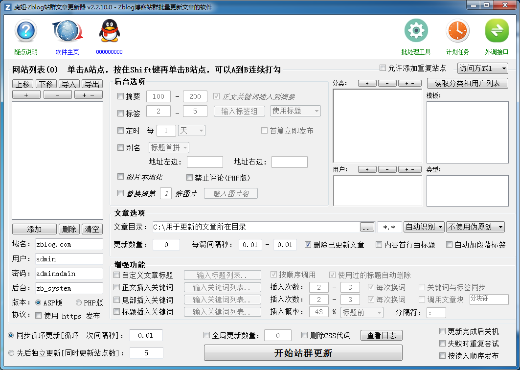Viewport: 520px width, 370px height.
Task: Enable the 标签 checkbox
Action: click(121, 114)
